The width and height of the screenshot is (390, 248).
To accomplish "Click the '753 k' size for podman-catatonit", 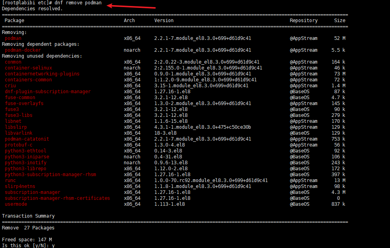I will 338,139.
